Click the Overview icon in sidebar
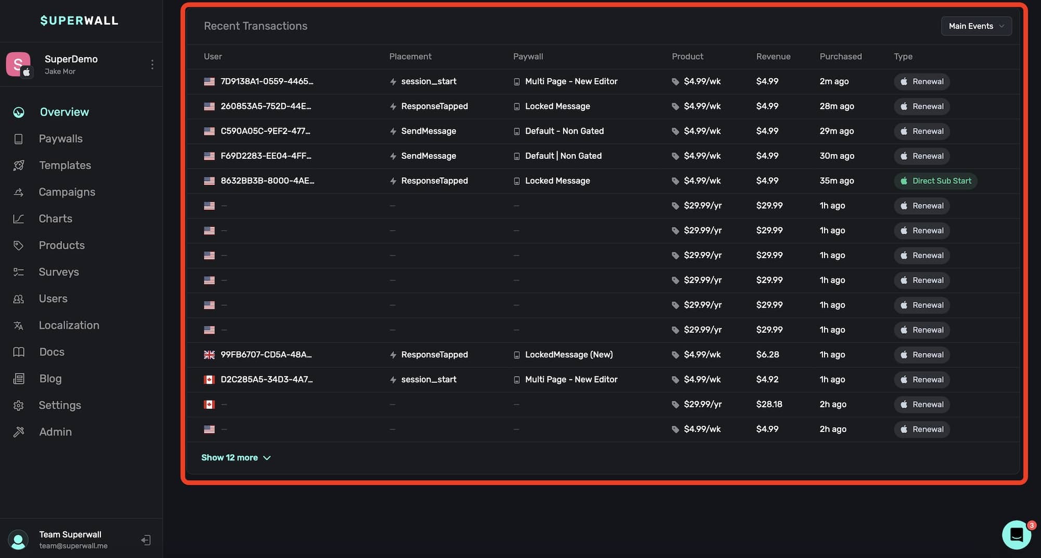This screenshot has height=558, width=1041. click(19, 112)
